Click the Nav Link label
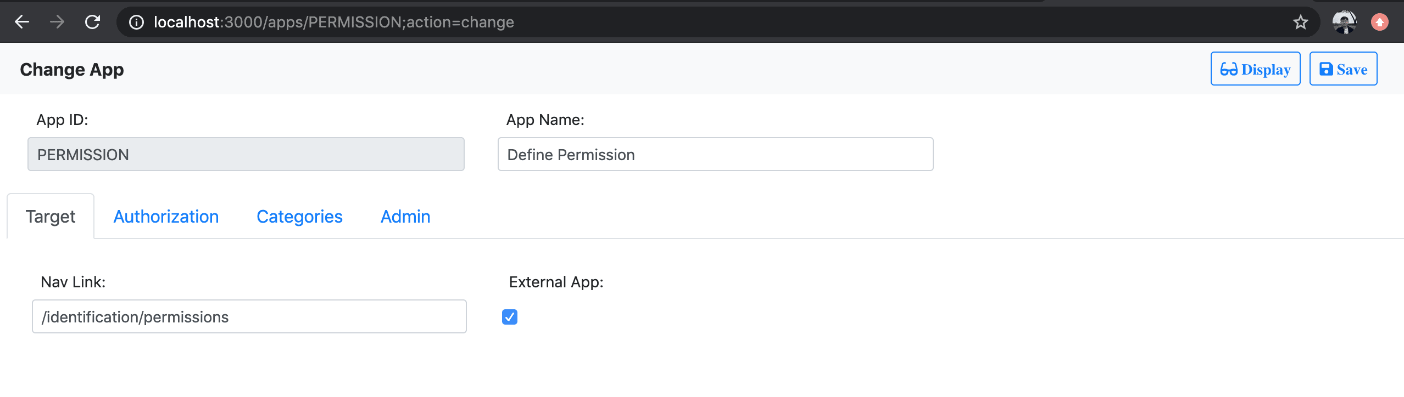This screenshot has height=397, width=1404. (x=73, y=282)
